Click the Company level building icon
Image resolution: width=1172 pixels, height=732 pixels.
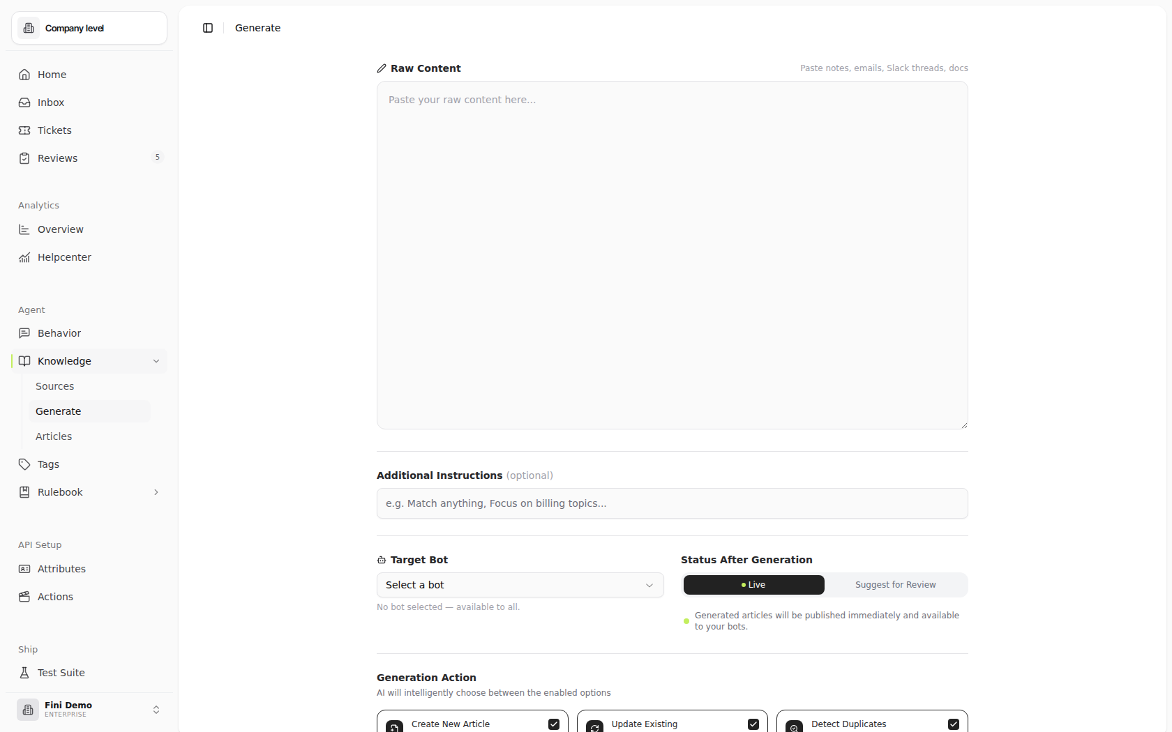point(29,28)
